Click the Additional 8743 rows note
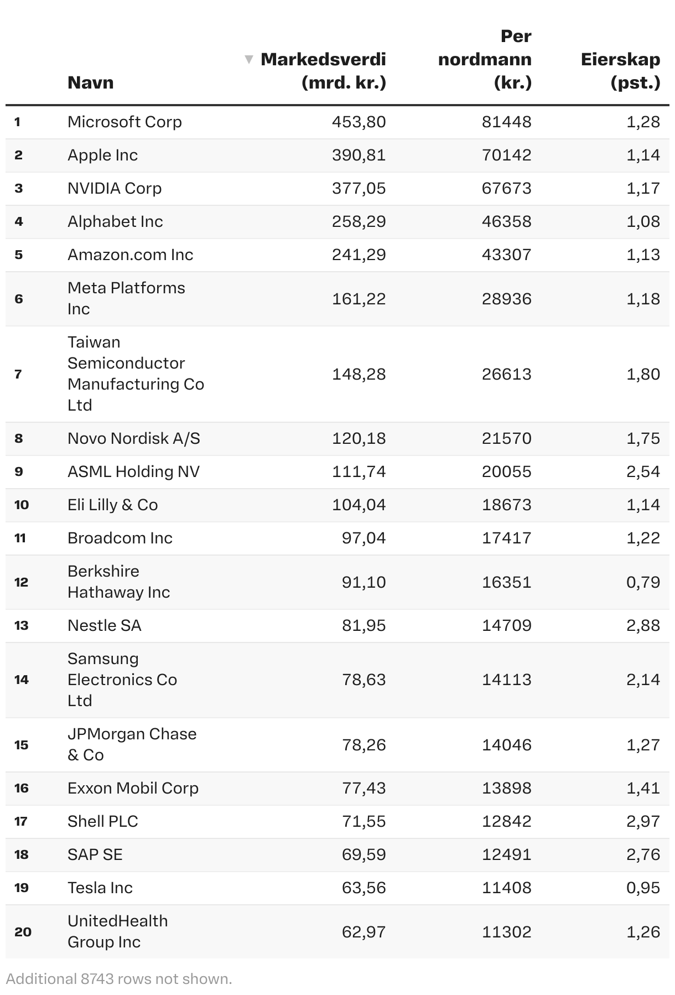This screenshot has width=675, height=995. (119, 979)
